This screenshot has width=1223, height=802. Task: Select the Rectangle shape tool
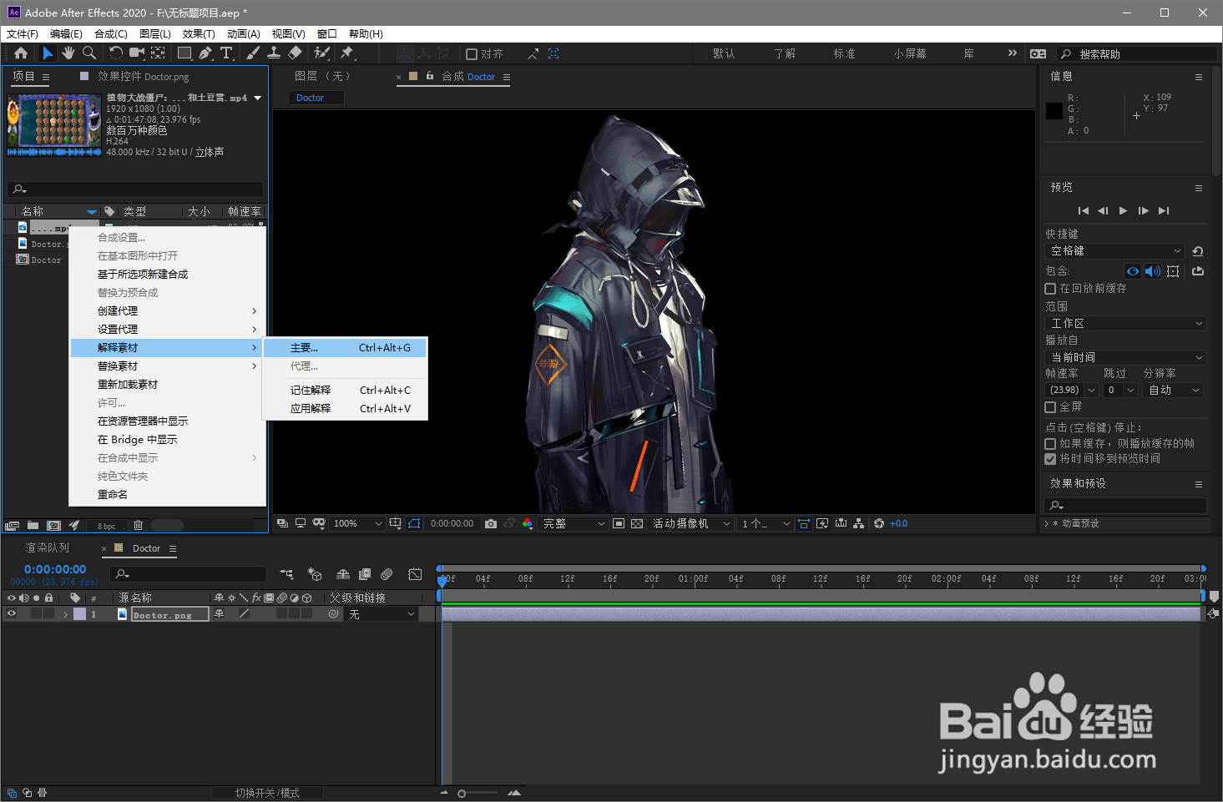tap(184, 53)
